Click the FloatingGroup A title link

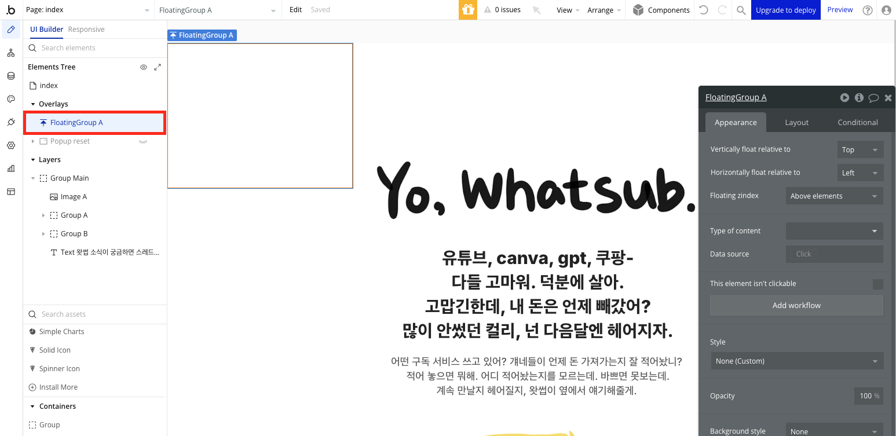(736, 97)
